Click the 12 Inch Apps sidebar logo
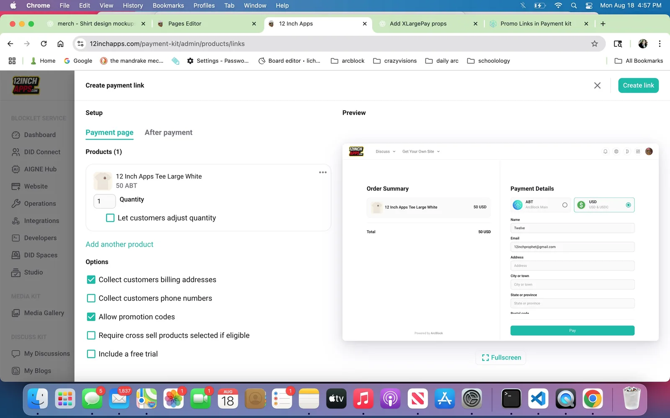The height and width of the screenshot is (418, 670). point(26,85)
